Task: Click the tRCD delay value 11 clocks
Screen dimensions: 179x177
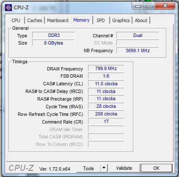Action: [x=106, y=91]
